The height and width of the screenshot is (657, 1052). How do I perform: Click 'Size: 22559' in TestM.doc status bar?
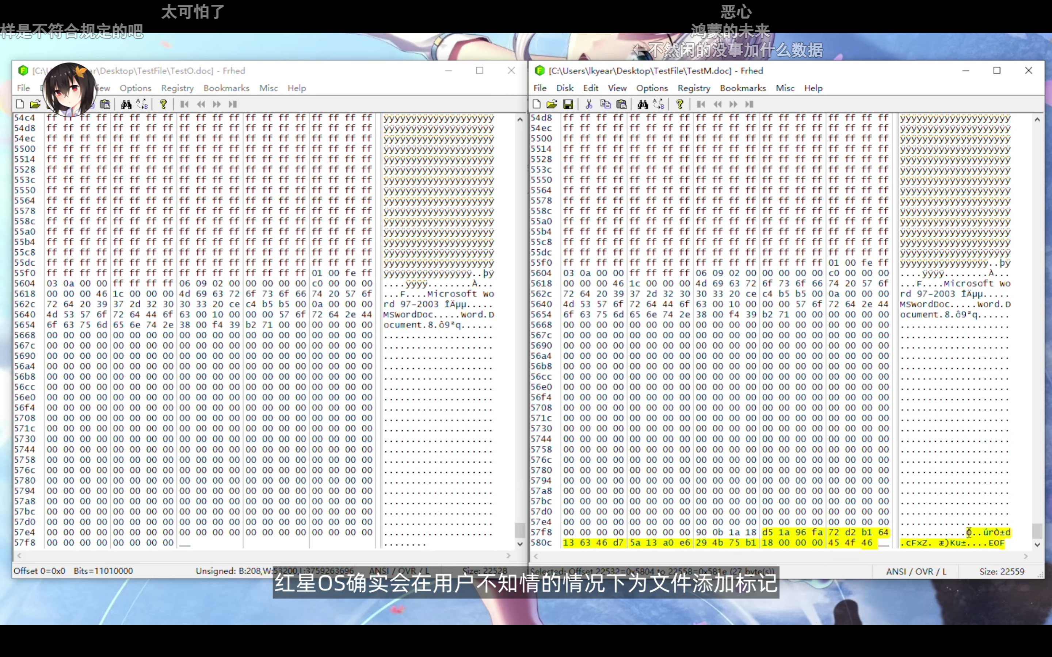coord(1002,572)
